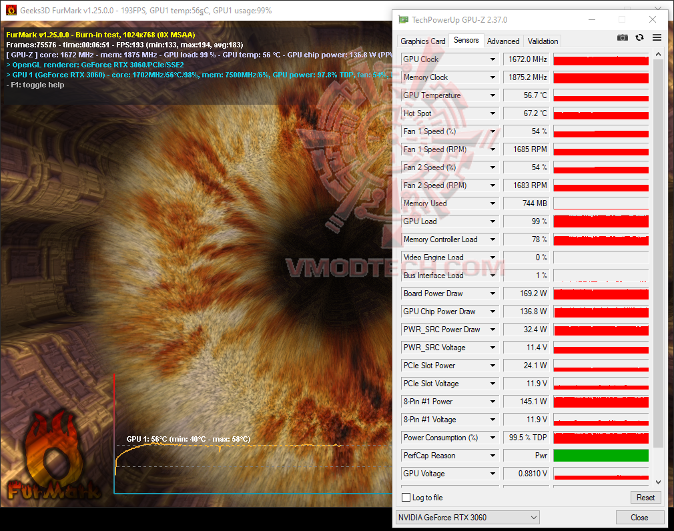Click the Power Consumption value 99.5 % TDP
This screenshot has height=531, width=674.
527,438
